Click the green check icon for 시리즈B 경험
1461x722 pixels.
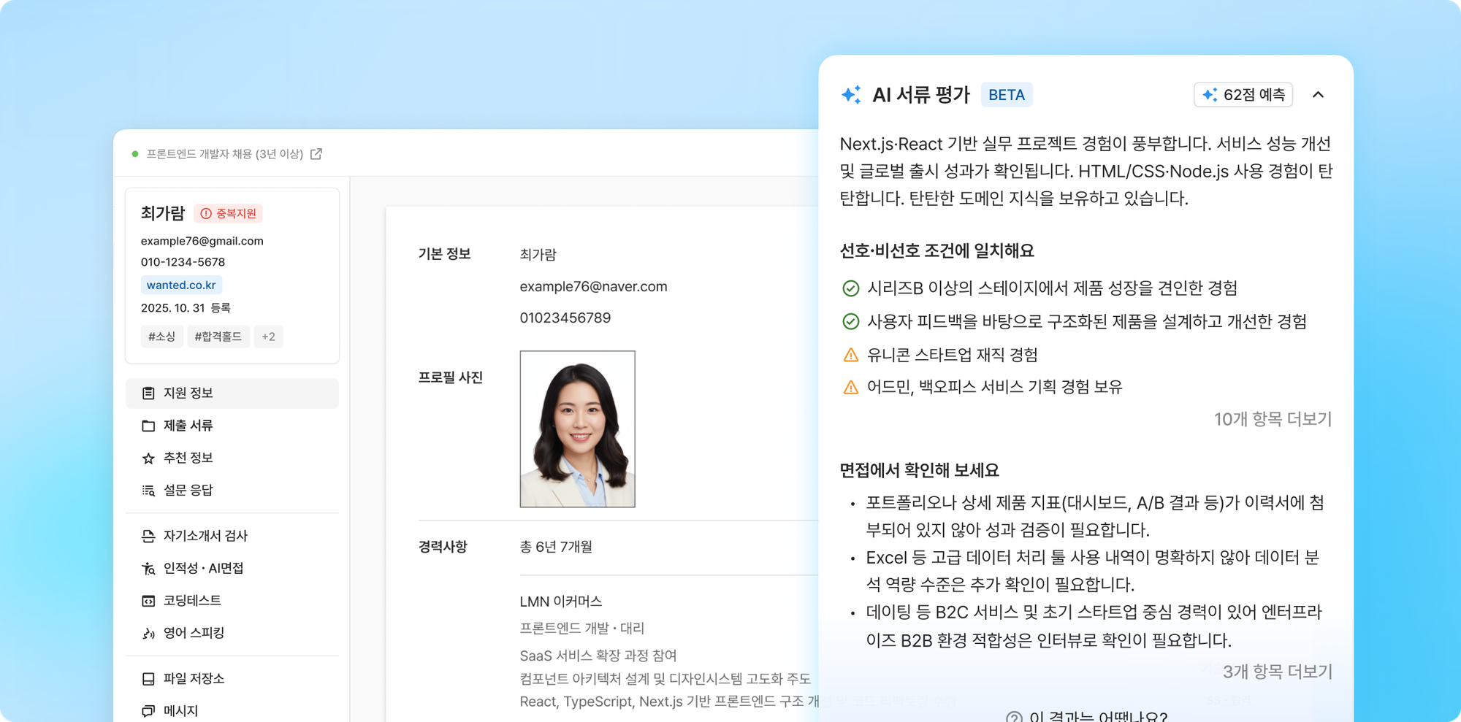[851, 288]
